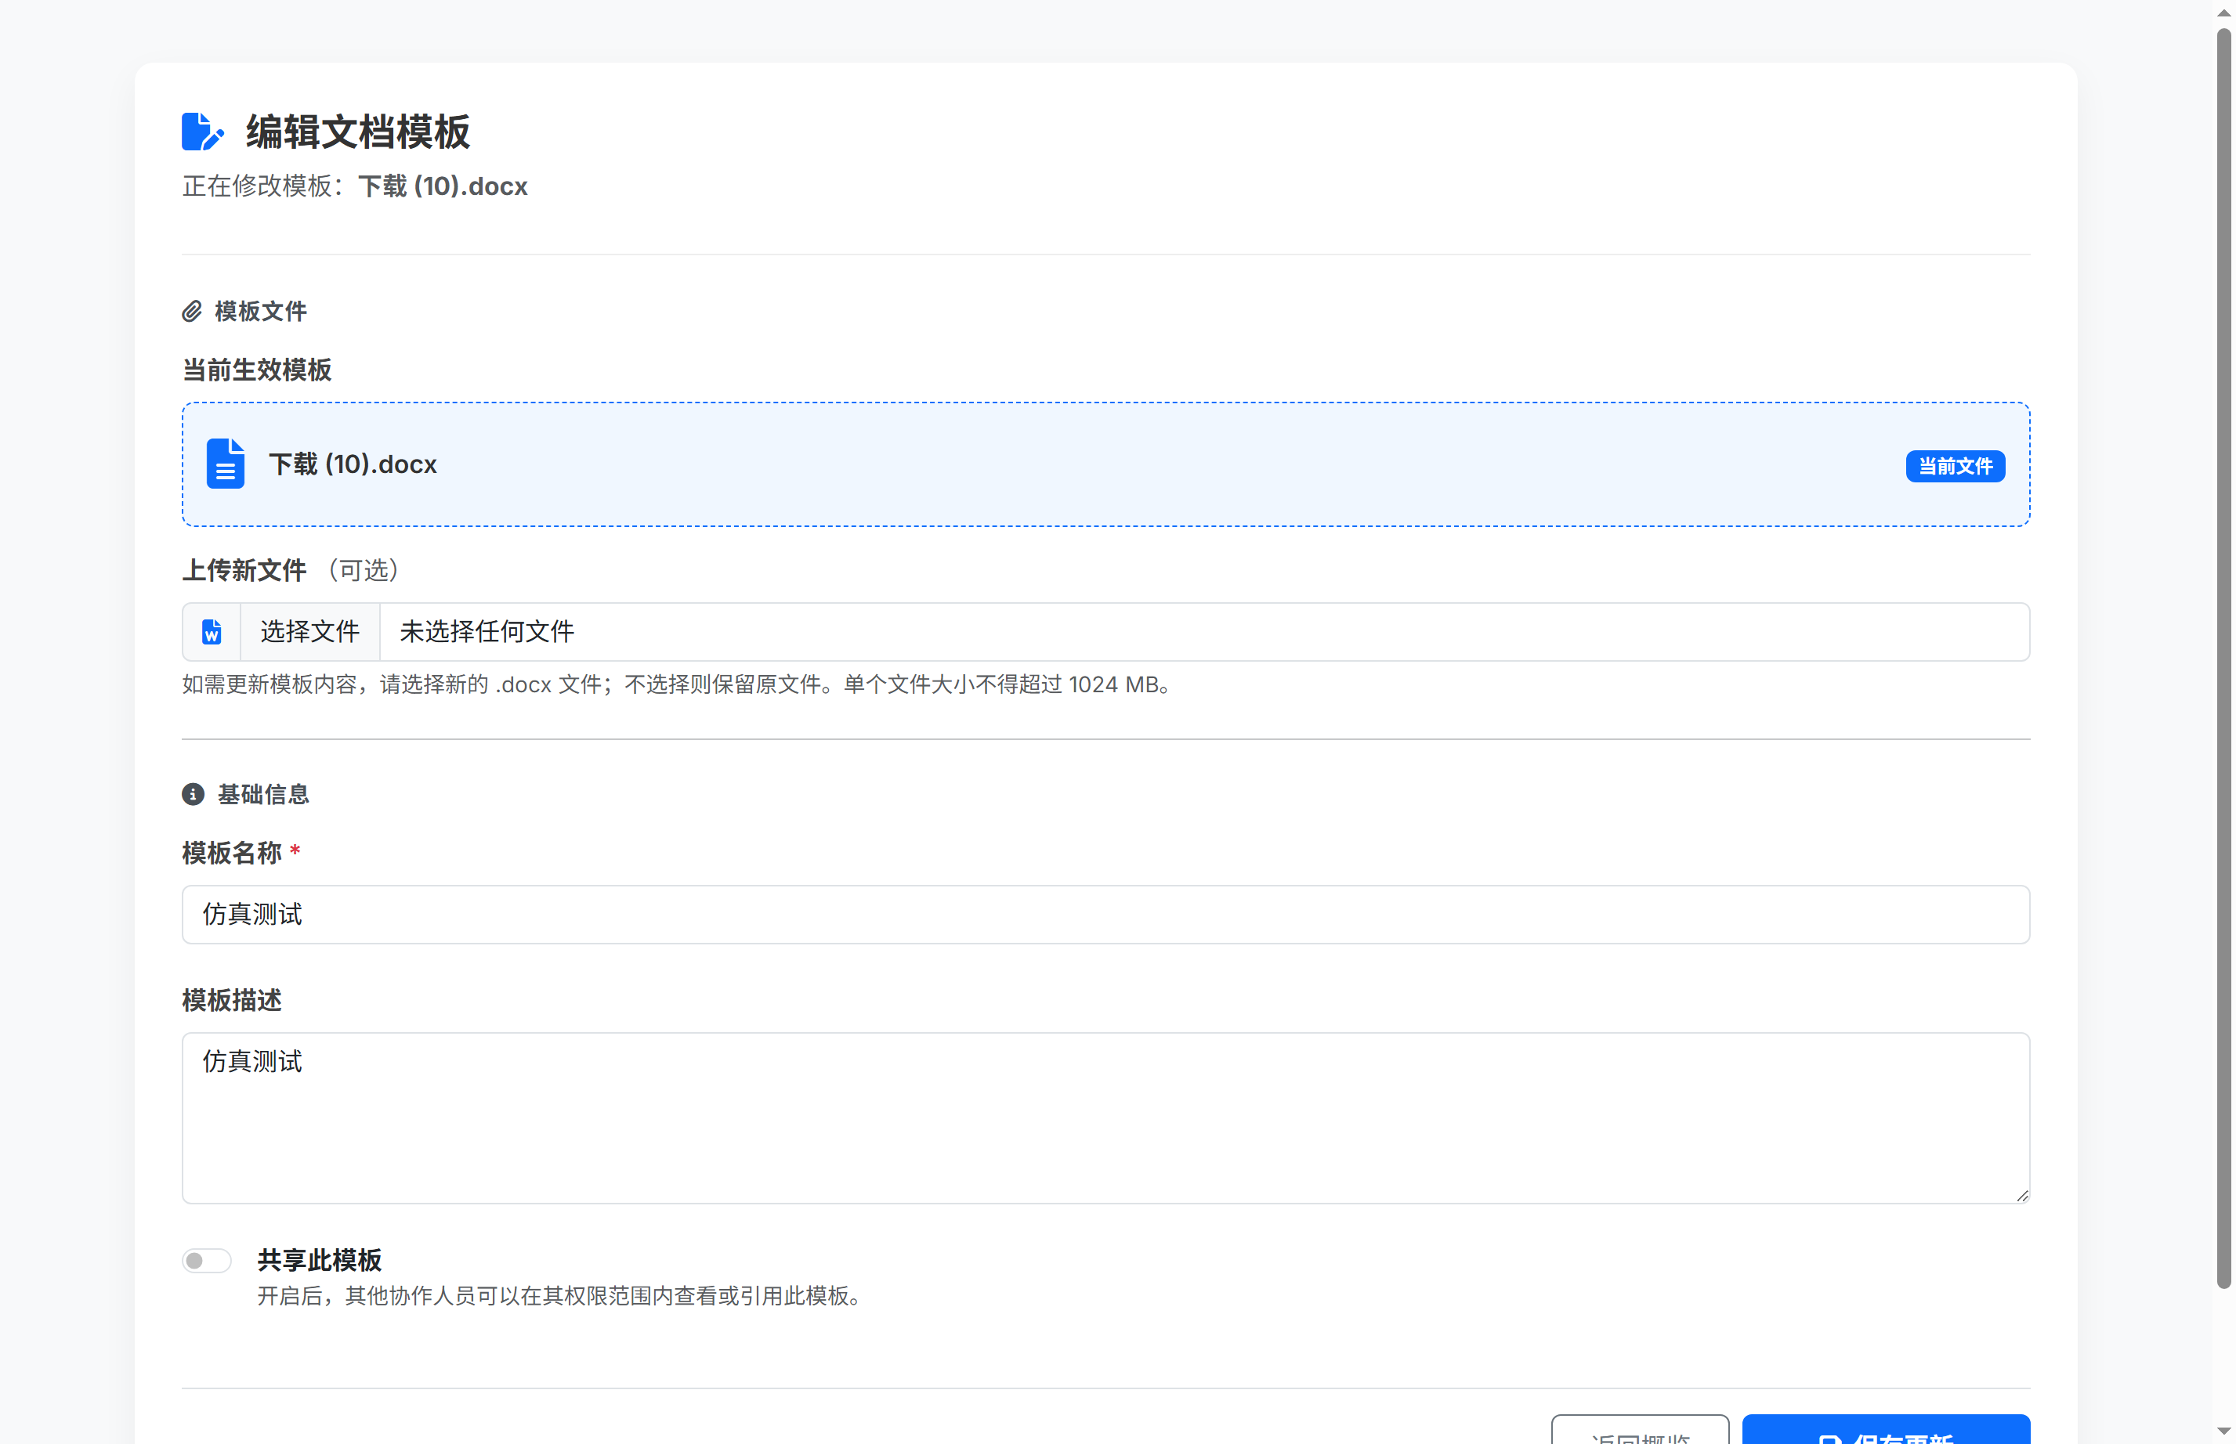Click the resize grip of the 模板描述 textarea

[x=2022, y=1196]
